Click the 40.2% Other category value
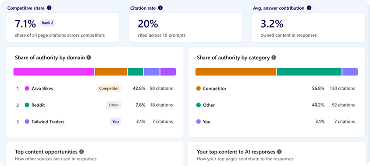This screenshot has height=166, width=370. 318,105
